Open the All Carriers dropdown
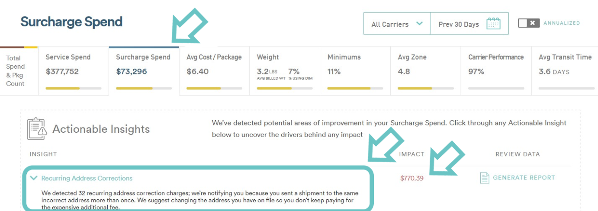The height and width of the screenshot is (211, 598). pos(397,24)
